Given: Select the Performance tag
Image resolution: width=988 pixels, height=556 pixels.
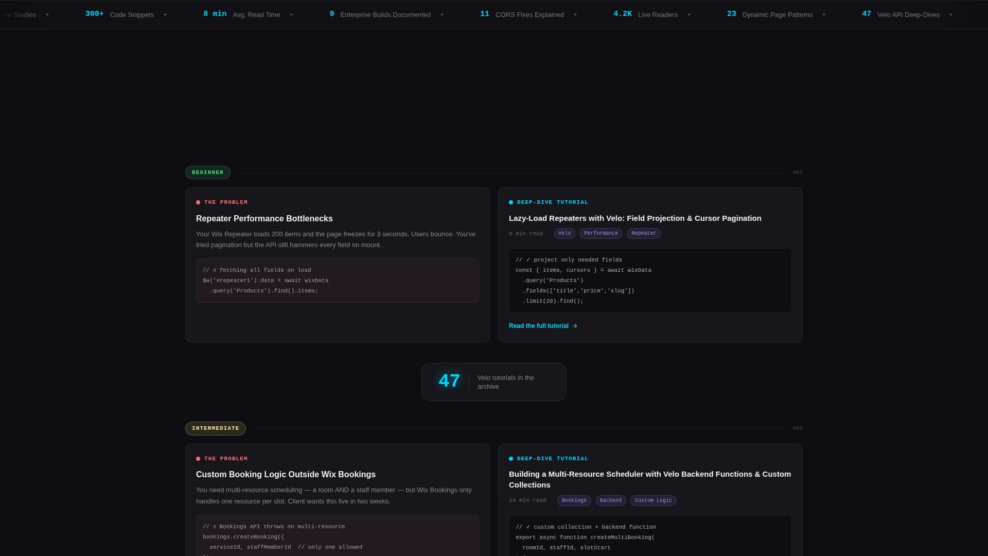Looking at the screenshot, I should tap(601, 233).
